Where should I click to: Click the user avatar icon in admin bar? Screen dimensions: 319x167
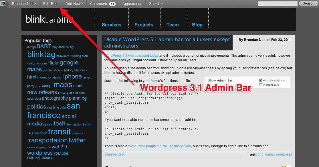[3, 3]
